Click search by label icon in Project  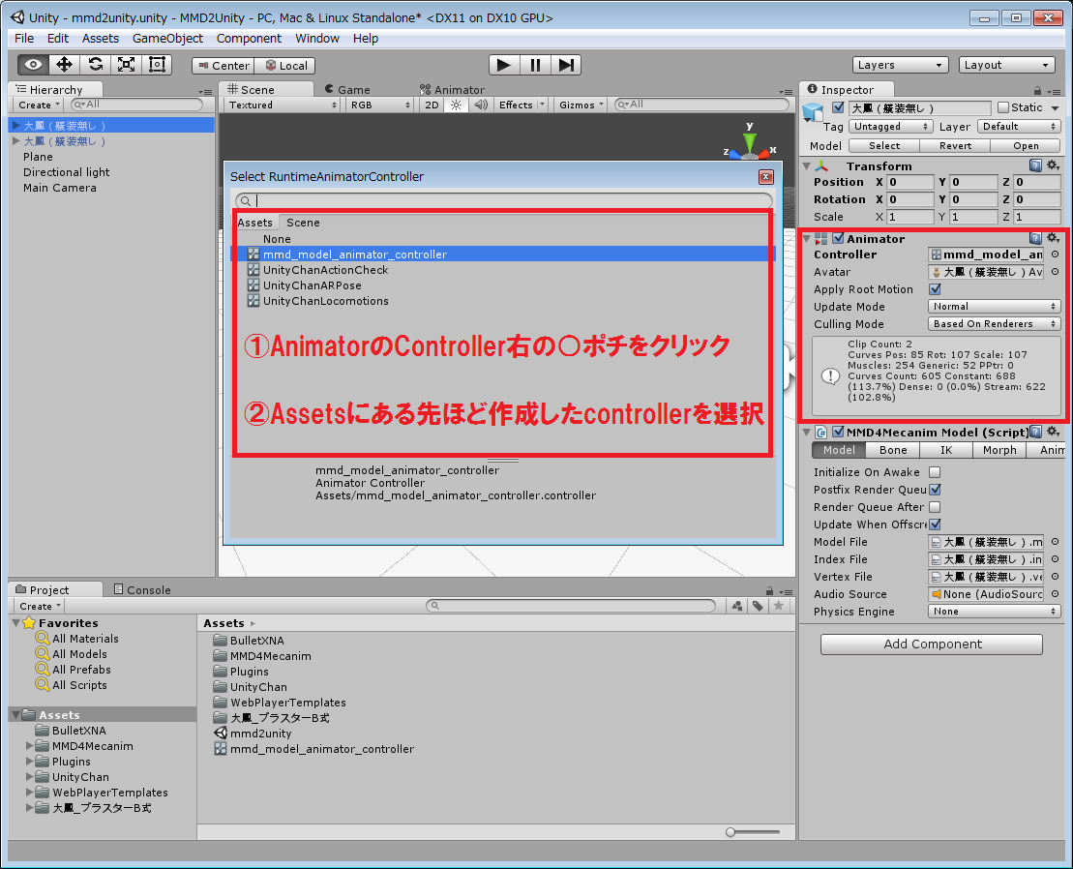pos(758,606)
